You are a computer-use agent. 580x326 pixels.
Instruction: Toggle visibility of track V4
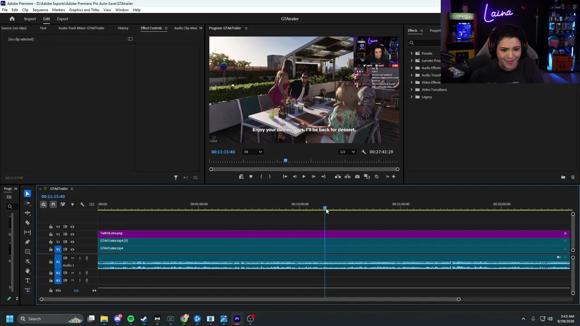pos(72,227)
